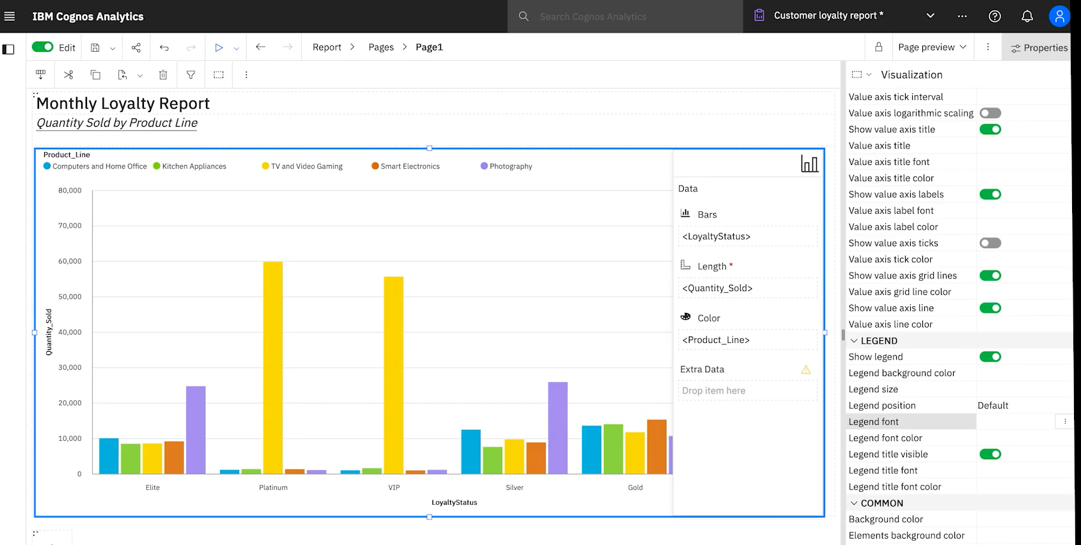The width and height of the screenshot is (1081, 545).
Task: Click the Share icon
Action: [136, 47]
